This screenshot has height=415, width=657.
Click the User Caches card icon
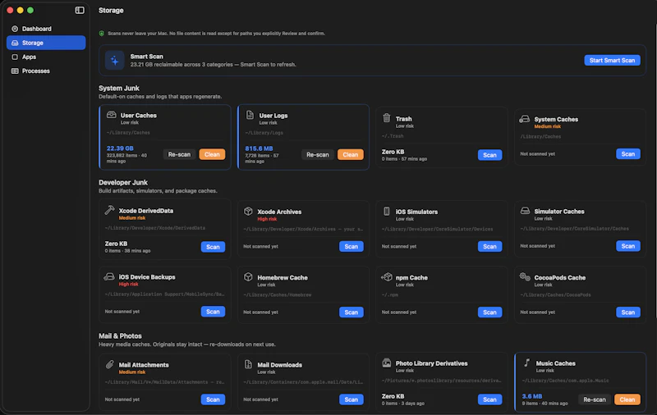point(112,115)
